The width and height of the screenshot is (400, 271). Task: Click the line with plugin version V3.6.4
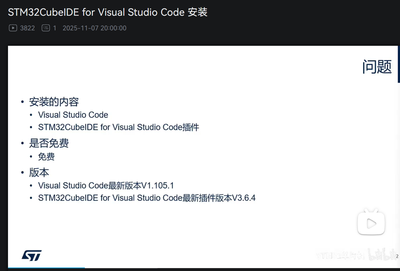[x=147, y=198]
